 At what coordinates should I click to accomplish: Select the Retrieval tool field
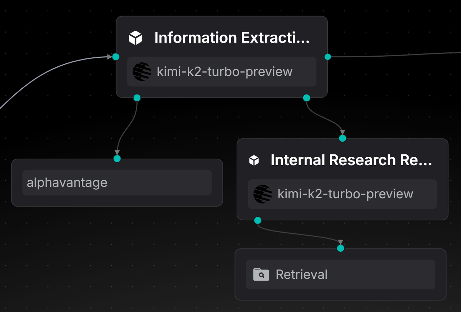(340, 274)
